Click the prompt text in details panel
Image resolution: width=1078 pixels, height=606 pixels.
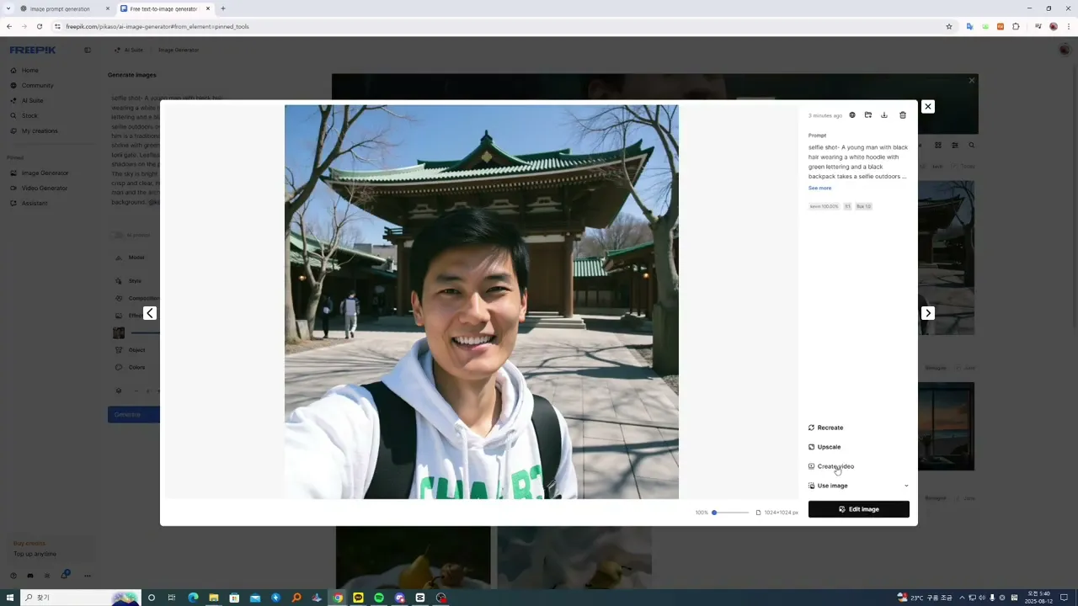click(x=858, y=162)
